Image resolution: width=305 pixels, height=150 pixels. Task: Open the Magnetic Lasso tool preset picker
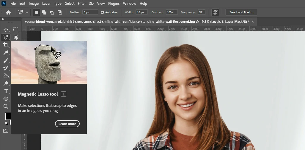(x=23, y=12)
